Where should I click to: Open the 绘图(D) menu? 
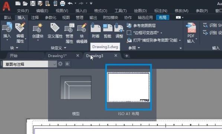click(140, 11)
